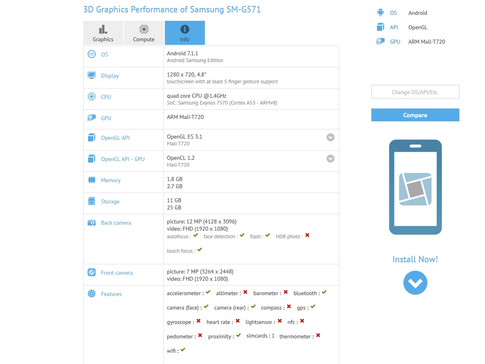Click the Display label
Viewport: 485px width, 364px height.
[x=110, y=76]
